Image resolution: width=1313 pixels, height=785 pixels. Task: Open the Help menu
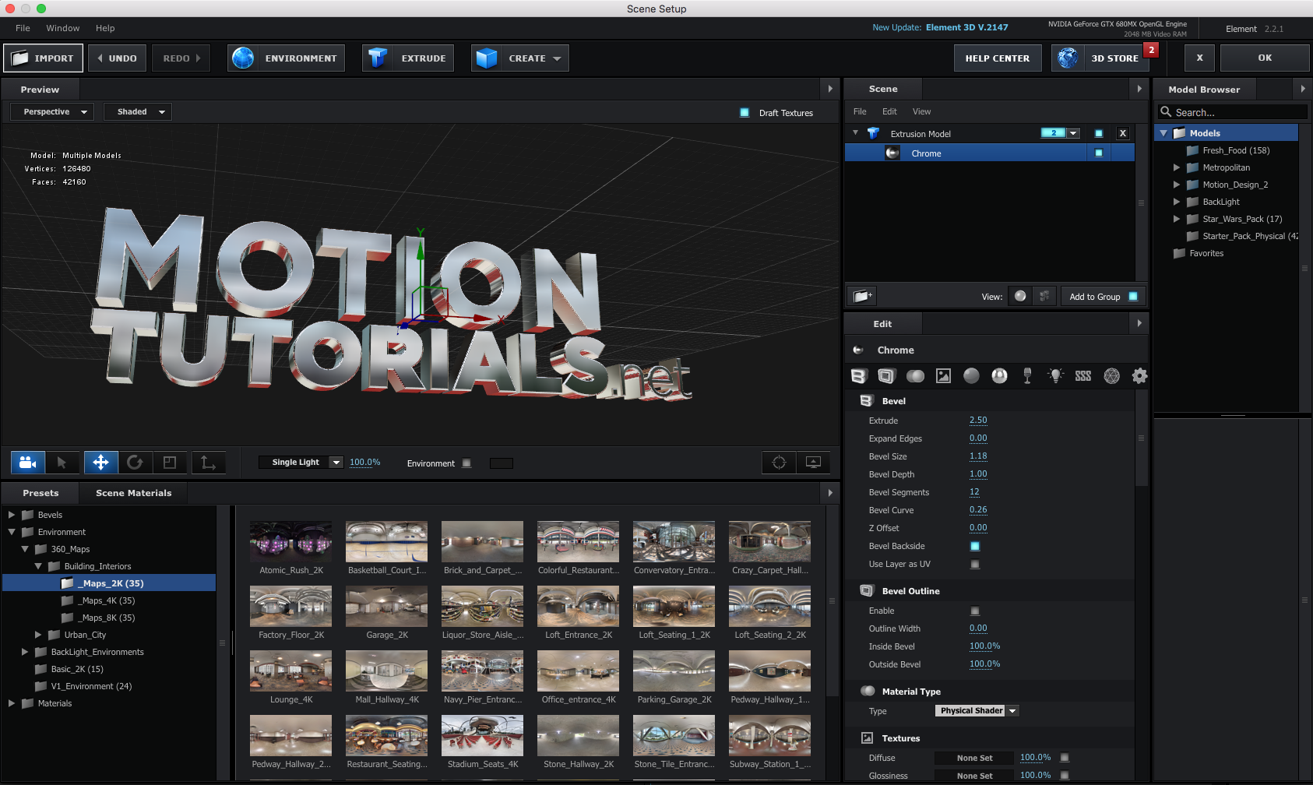[105, 28]
